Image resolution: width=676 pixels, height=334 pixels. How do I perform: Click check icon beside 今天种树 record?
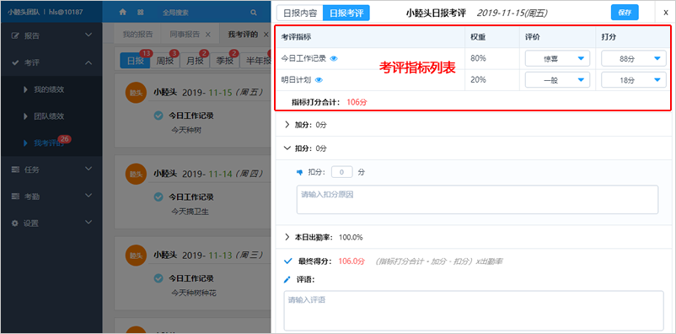(x=158, y=116)
